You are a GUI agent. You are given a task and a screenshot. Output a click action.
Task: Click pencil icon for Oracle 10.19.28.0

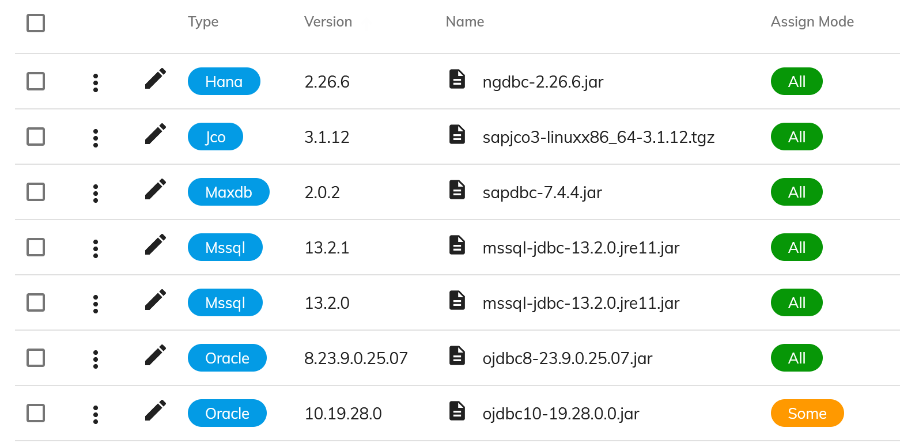coord(156,411)
